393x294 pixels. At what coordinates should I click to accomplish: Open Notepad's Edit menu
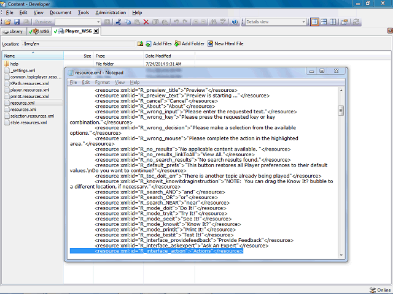coord(86,82)
